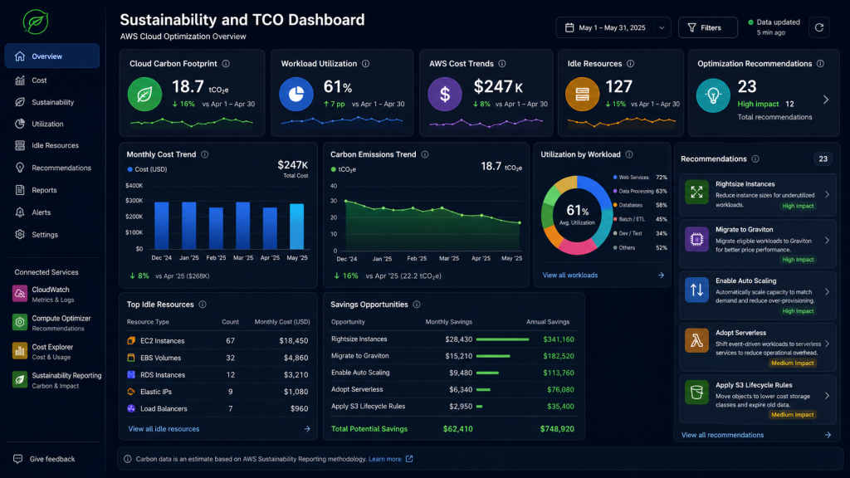Select Overview in the sidebar

pyautogui.click(x=52, y=56)
